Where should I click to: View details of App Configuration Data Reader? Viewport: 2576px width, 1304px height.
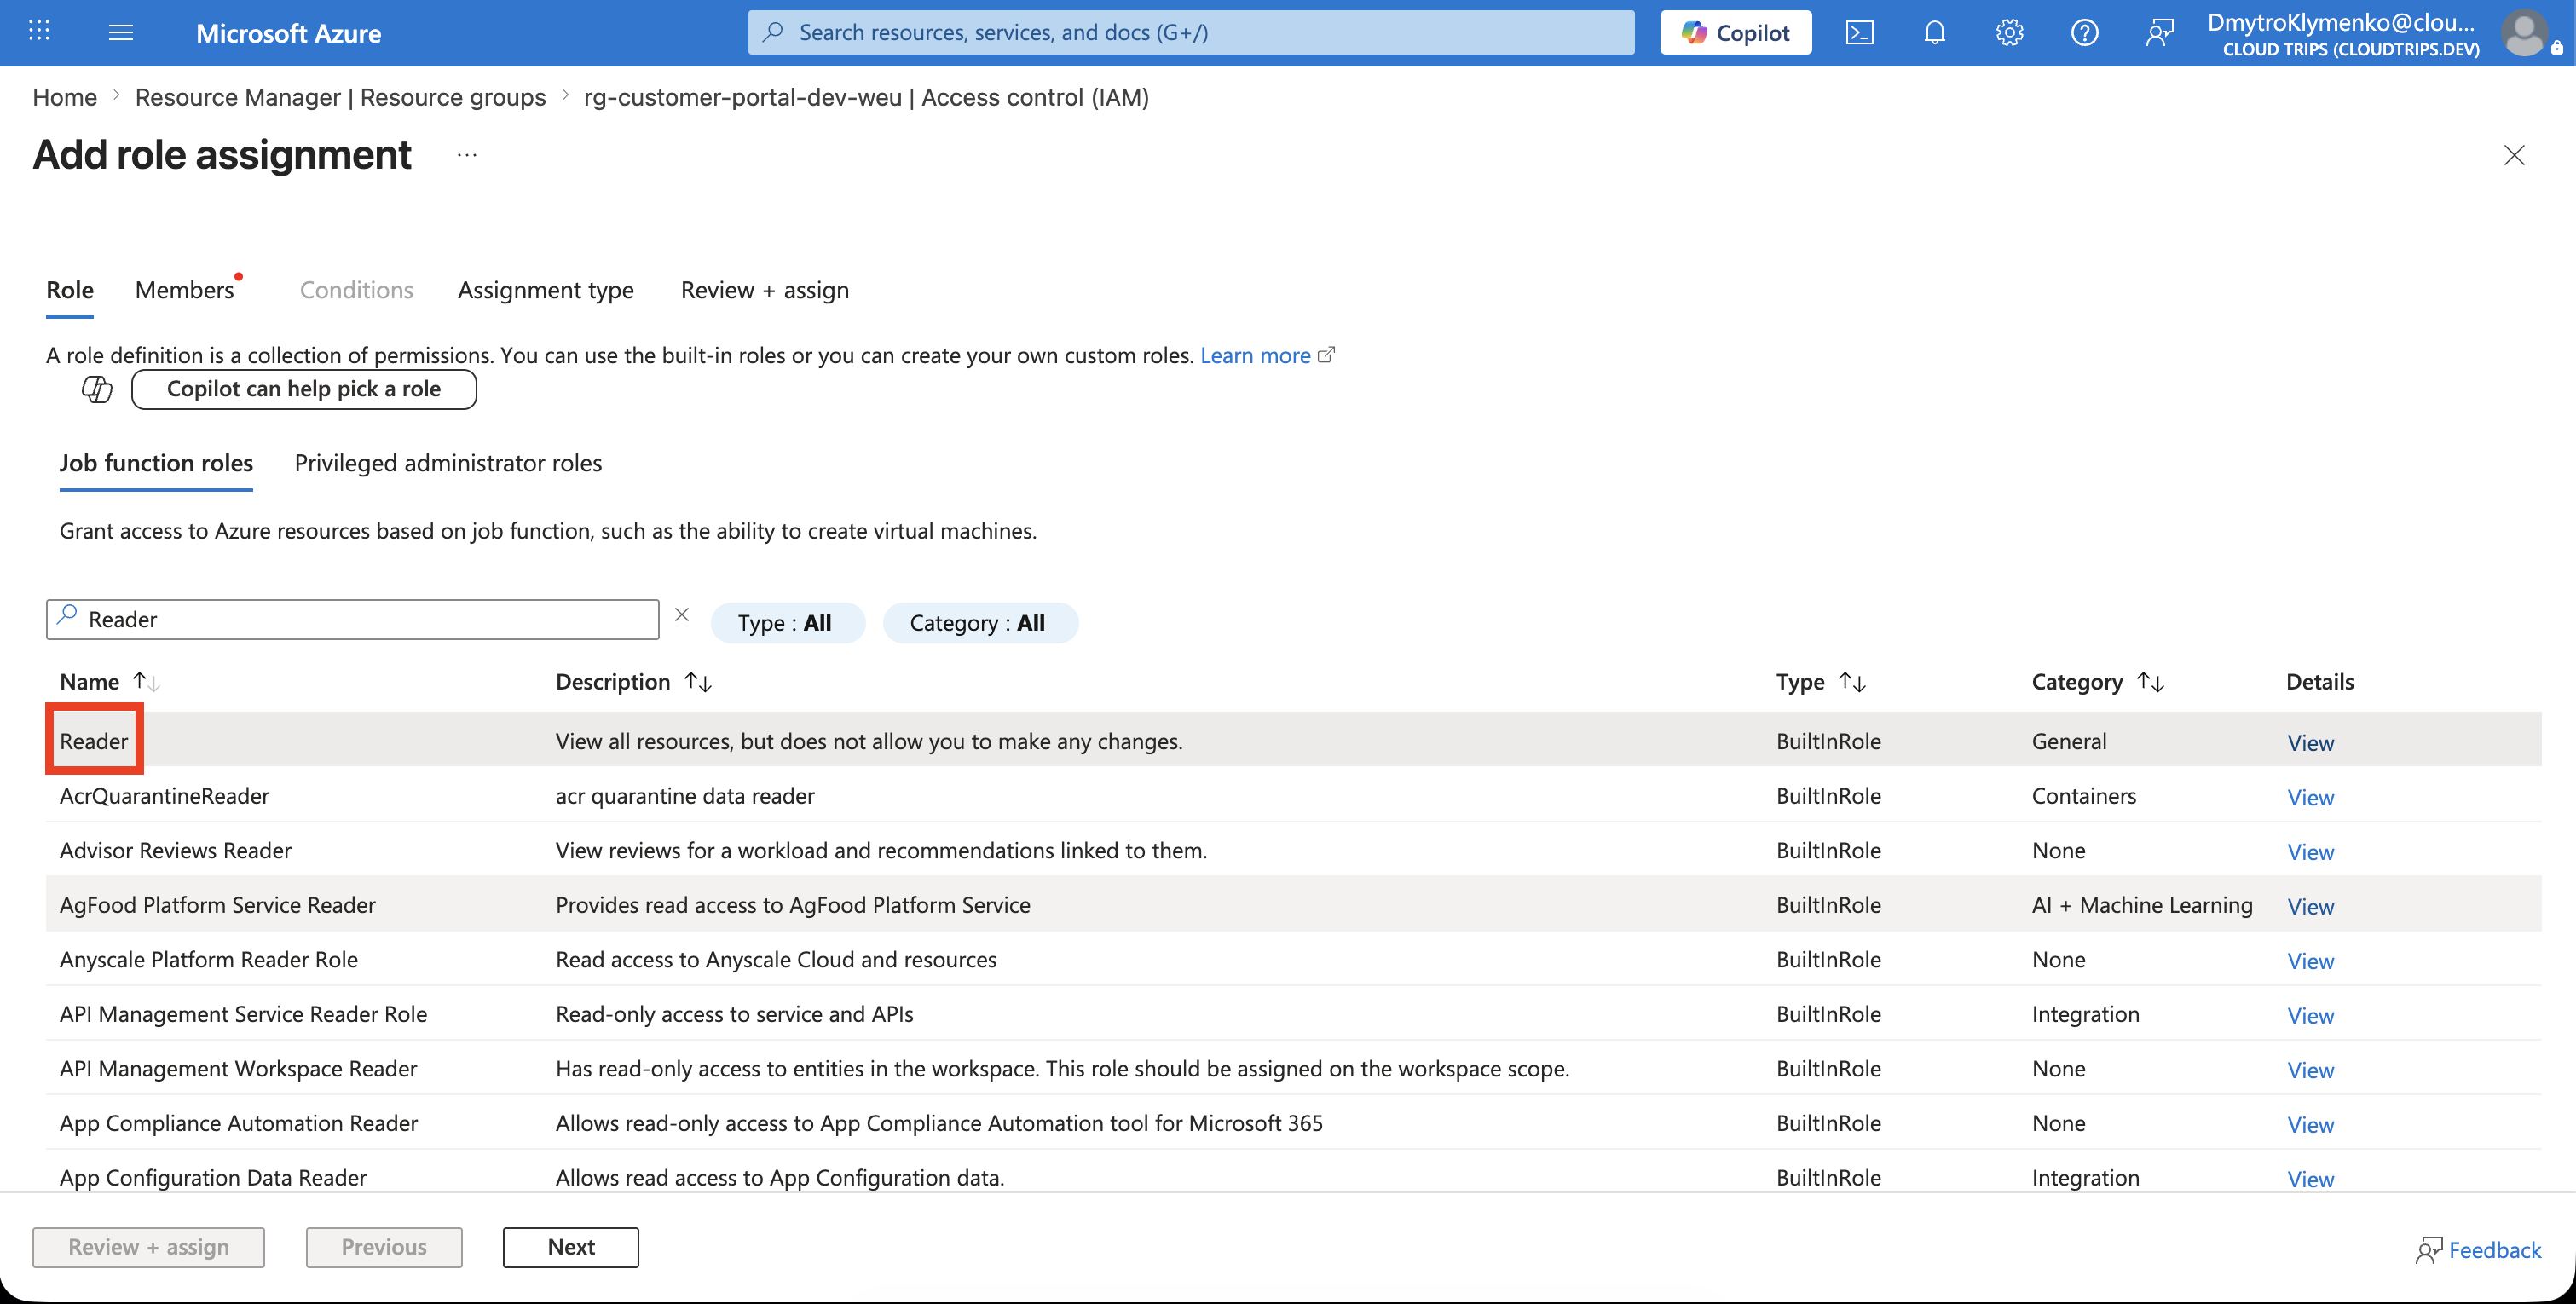tap(2310, 1179)
